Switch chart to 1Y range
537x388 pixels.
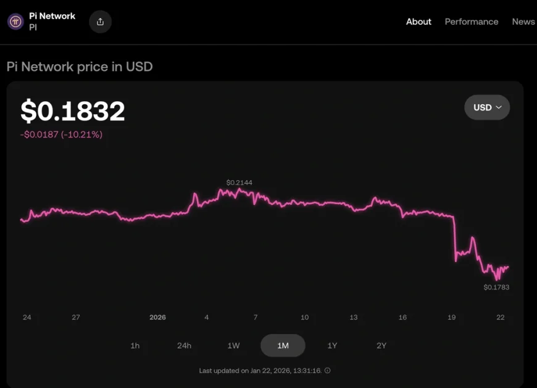[332, 345]
